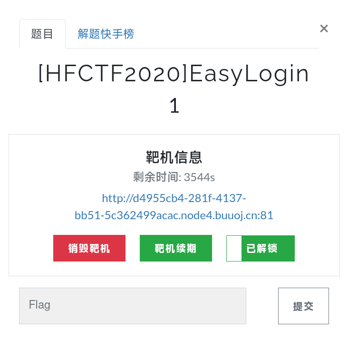Click the 靶机续期 green button
The height and width of the screenshot is (359, 348).
(x=175, y=248)
